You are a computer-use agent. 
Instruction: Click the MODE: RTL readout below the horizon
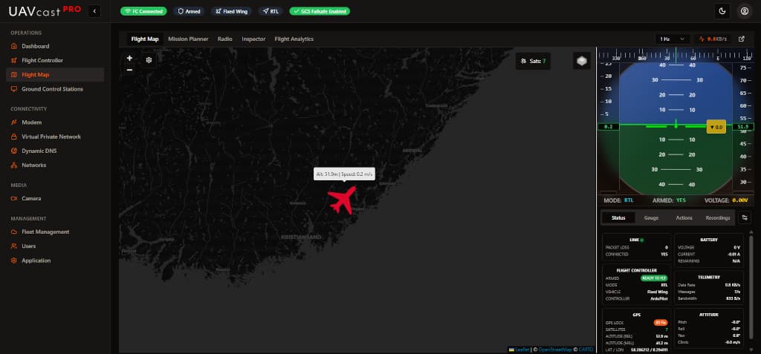tap(619, 200)
